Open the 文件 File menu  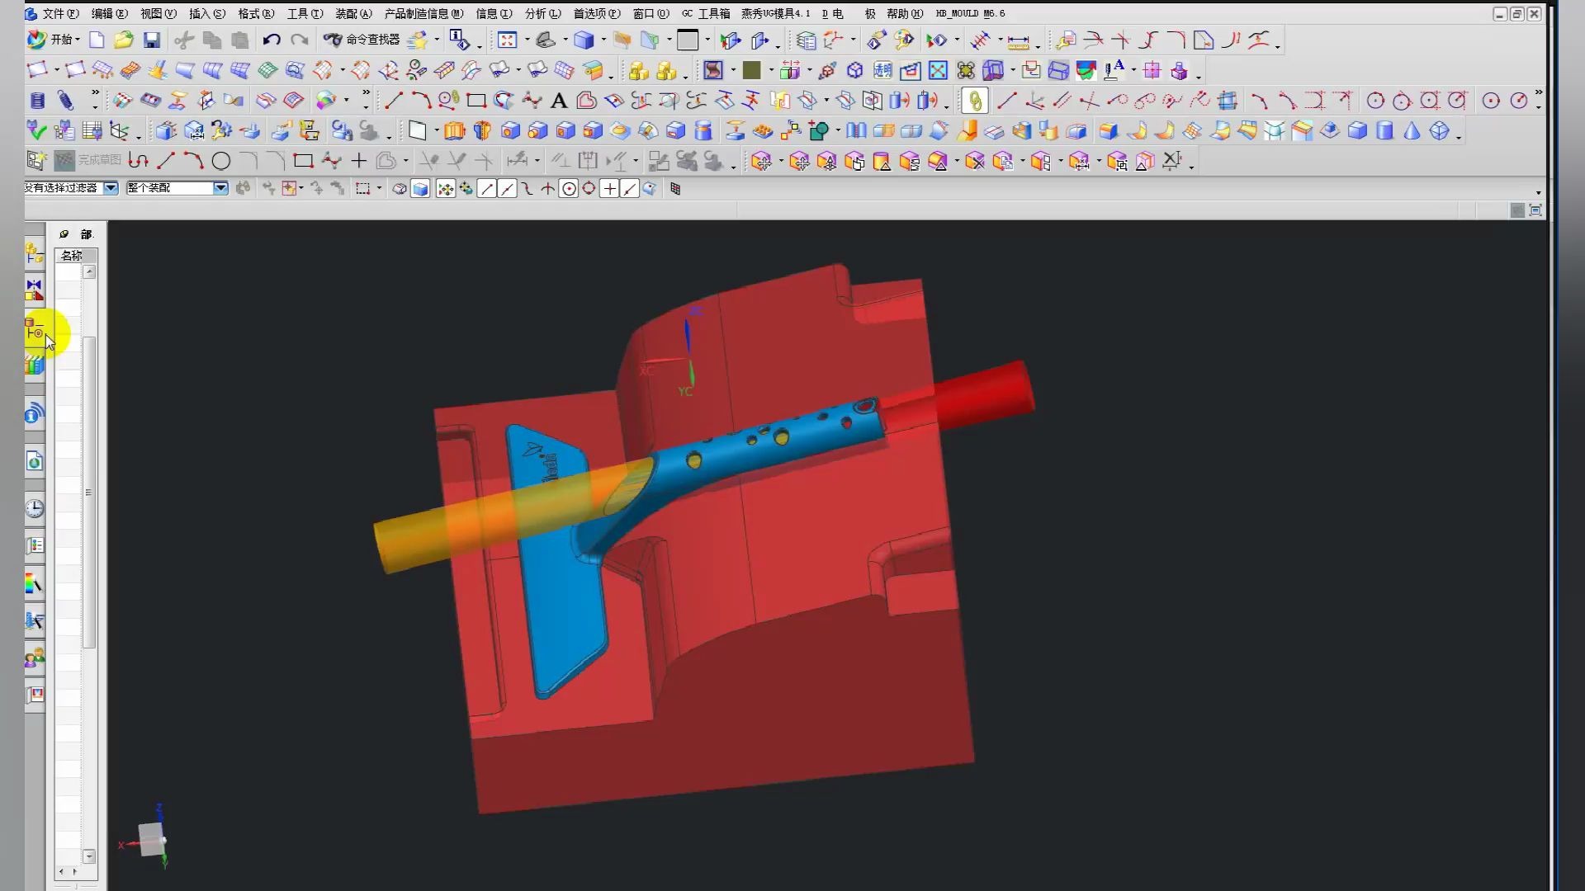point(59,13)
